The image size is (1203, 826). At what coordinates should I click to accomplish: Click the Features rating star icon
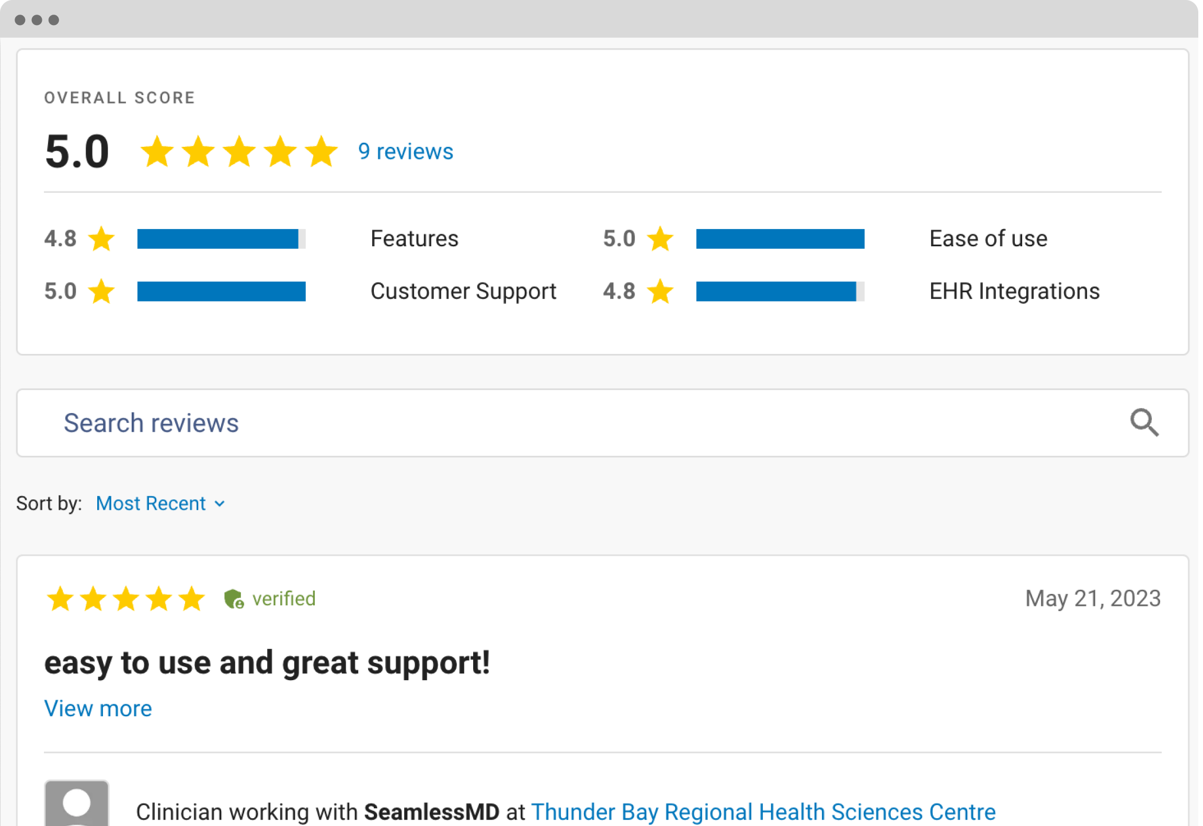click(101, 239)
